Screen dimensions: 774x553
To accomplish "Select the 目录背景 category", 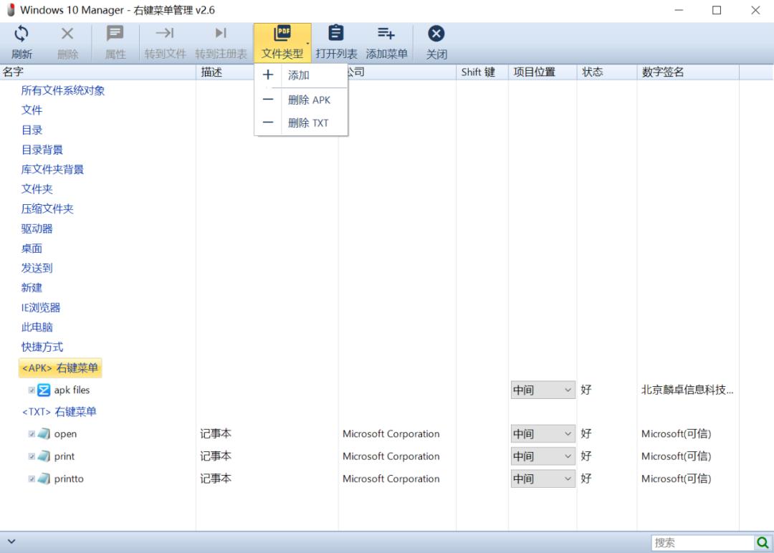I will (x=42, y=150).
